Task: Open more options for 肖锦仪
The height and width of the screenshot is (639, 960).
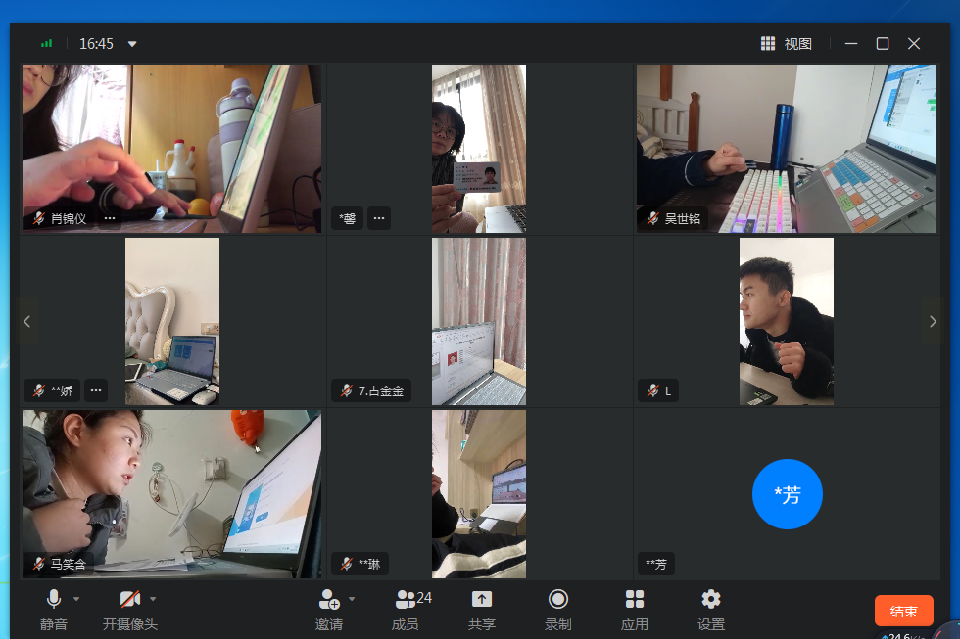Action: point(110,218)
